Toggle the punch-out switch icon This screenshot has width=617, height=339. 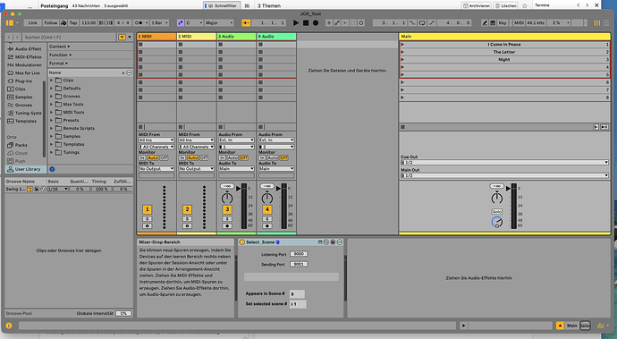point(432,23)
